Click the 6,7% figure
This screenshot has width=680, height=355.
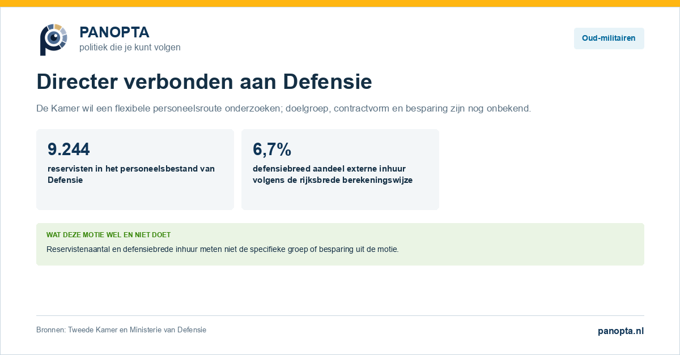pos(272,149)
